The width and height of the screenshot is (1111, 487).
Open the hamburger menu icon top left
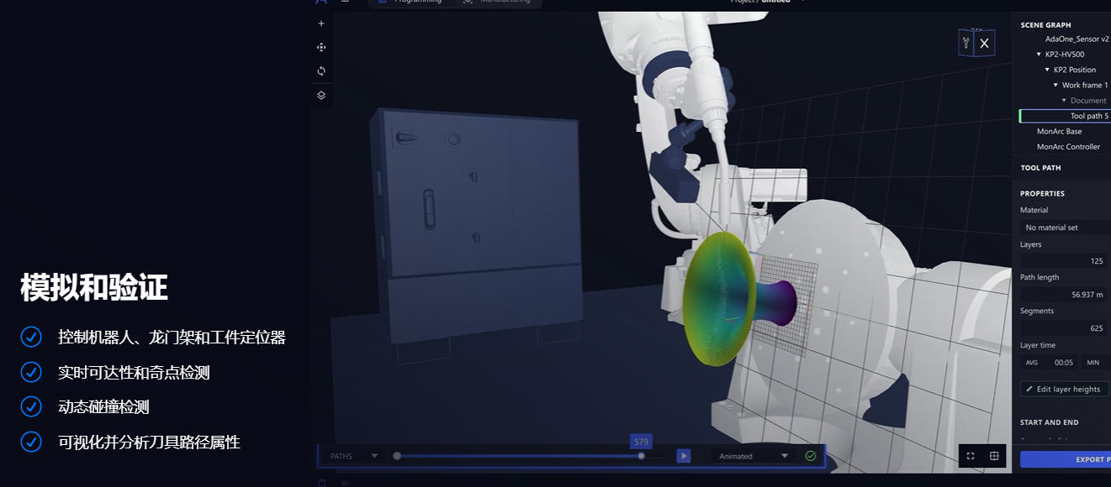coord(345,2)
